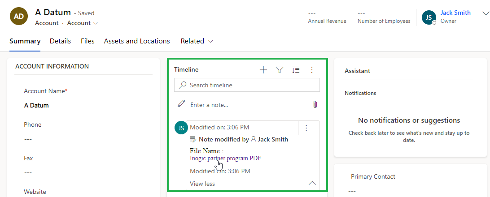Viewport: 490px width, 197px height.
Task: Click the Fax field value
Action: pyautogui.click(x=28, y=173)
